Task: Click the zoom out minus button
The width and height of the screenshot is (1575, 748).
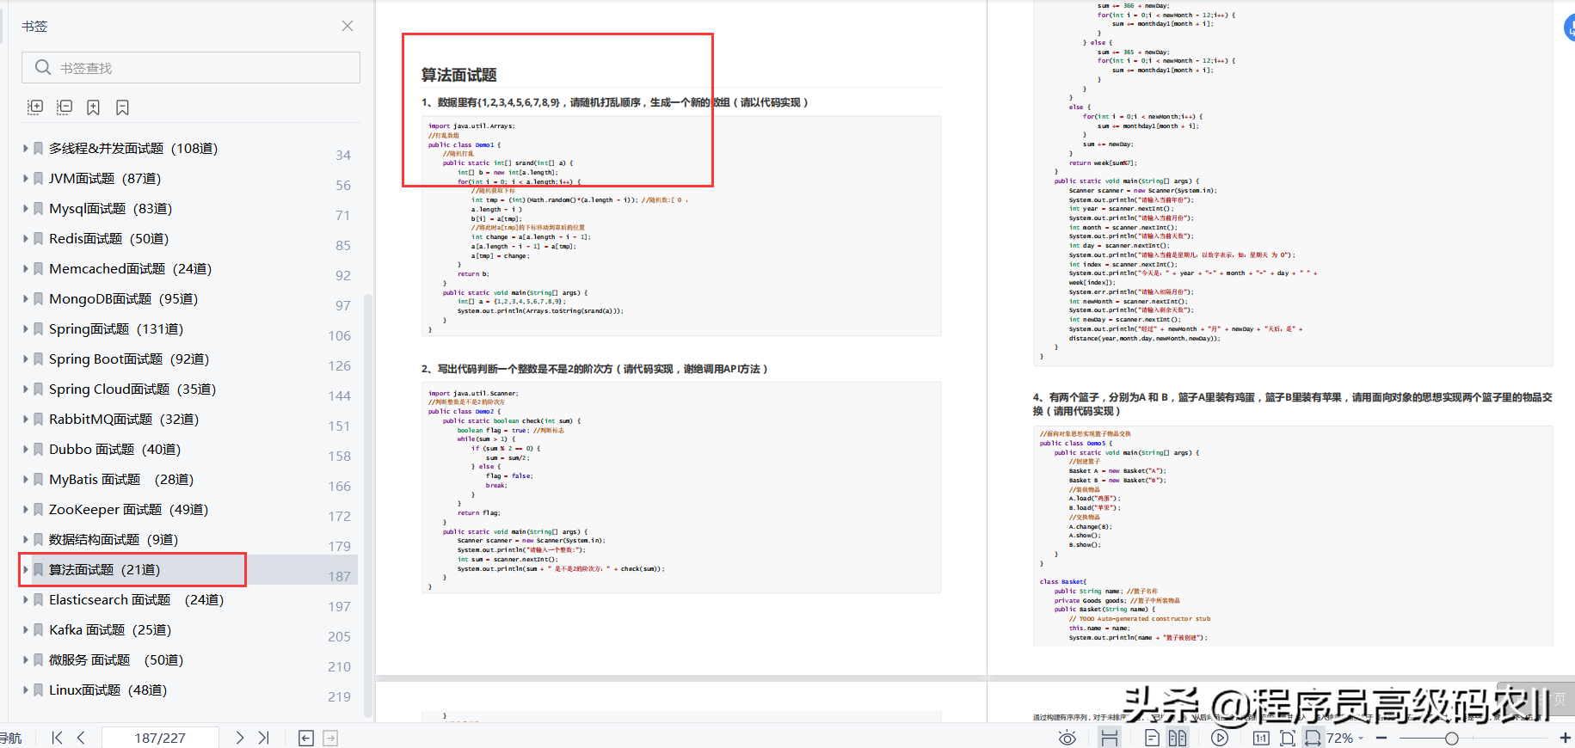Action: point(1381,738)
